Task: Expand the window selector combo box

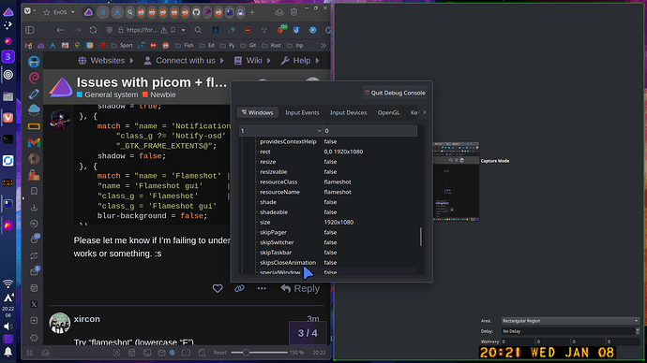Action: (281, 130)
